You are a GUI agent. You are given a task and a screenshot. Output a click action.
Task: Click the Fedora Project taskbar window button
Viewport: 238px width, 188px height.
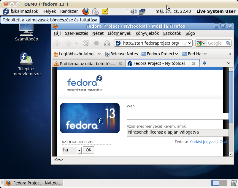pos(34,183)
